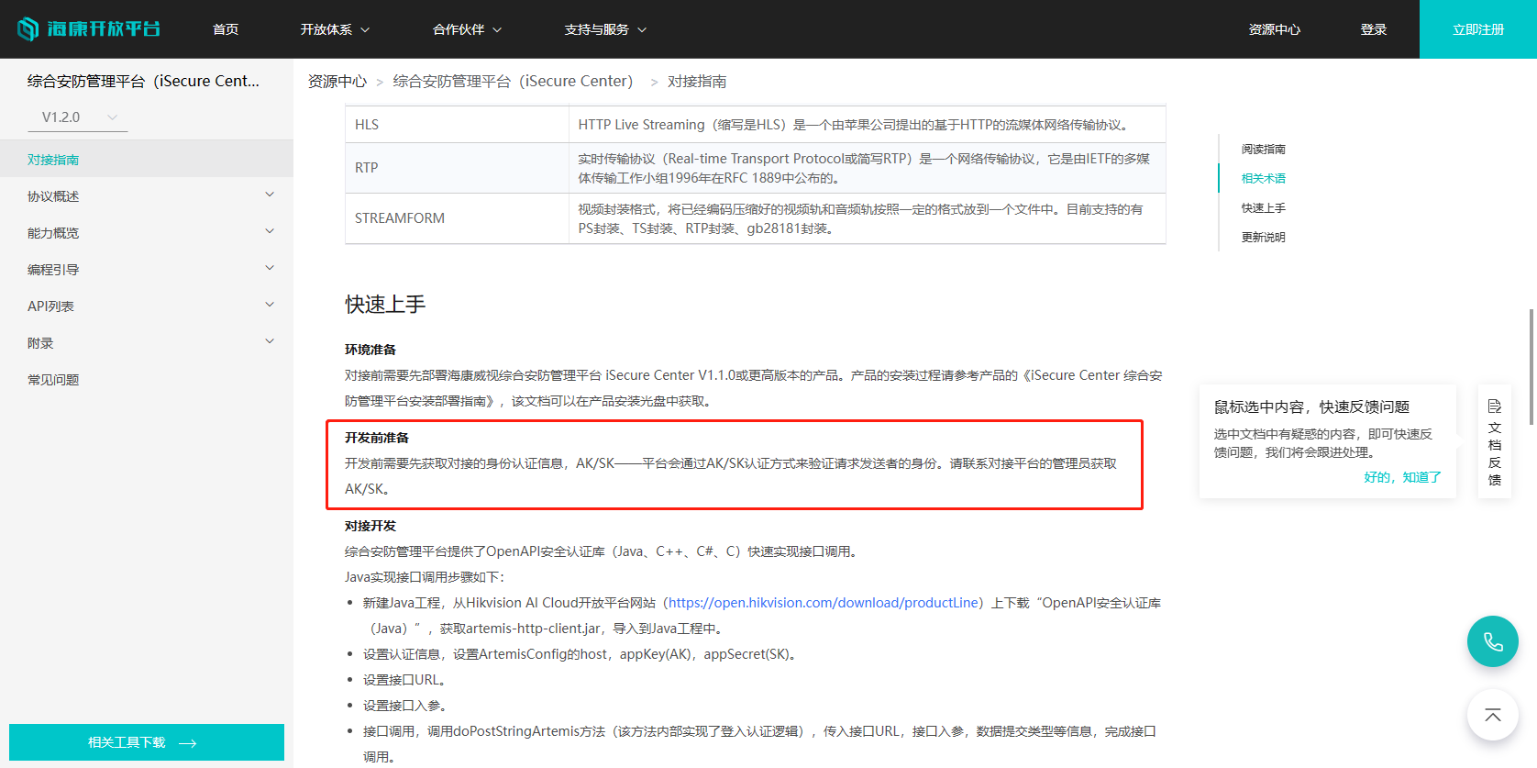Jump to 快速上手 anchor

coord(1264,207)
